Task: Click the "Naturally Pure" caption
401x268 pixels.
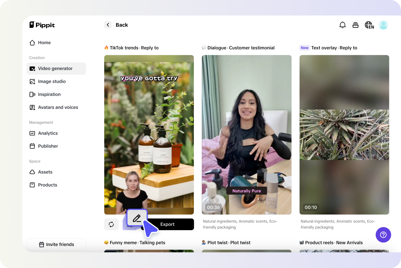Action: tap(247, 191)
